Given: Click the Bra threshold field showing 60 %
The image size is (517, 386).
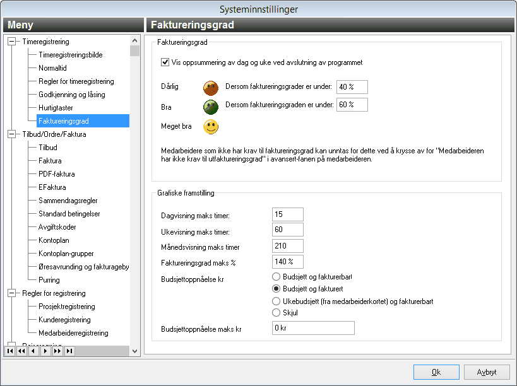Looking at the screenshot, I should (x=352, y=105).
